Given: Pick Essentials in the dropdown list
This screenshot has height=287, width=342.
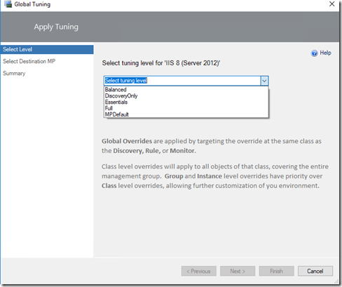Looking at the screenshot, I should (x=186, y=102).
